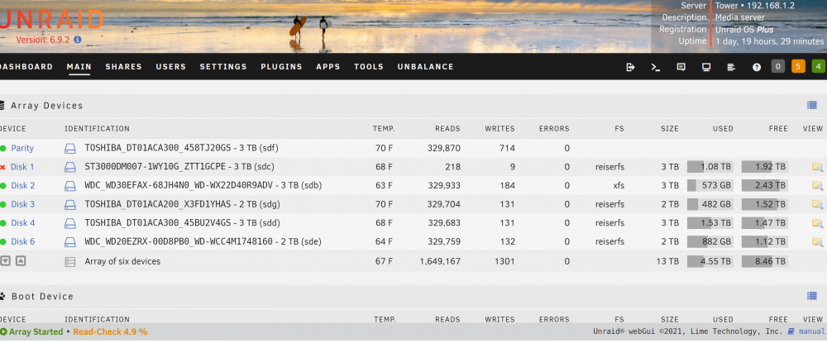This screenshot has height=343, width=827.
Task: Open the Tools tab
Action: click(369, 67)
